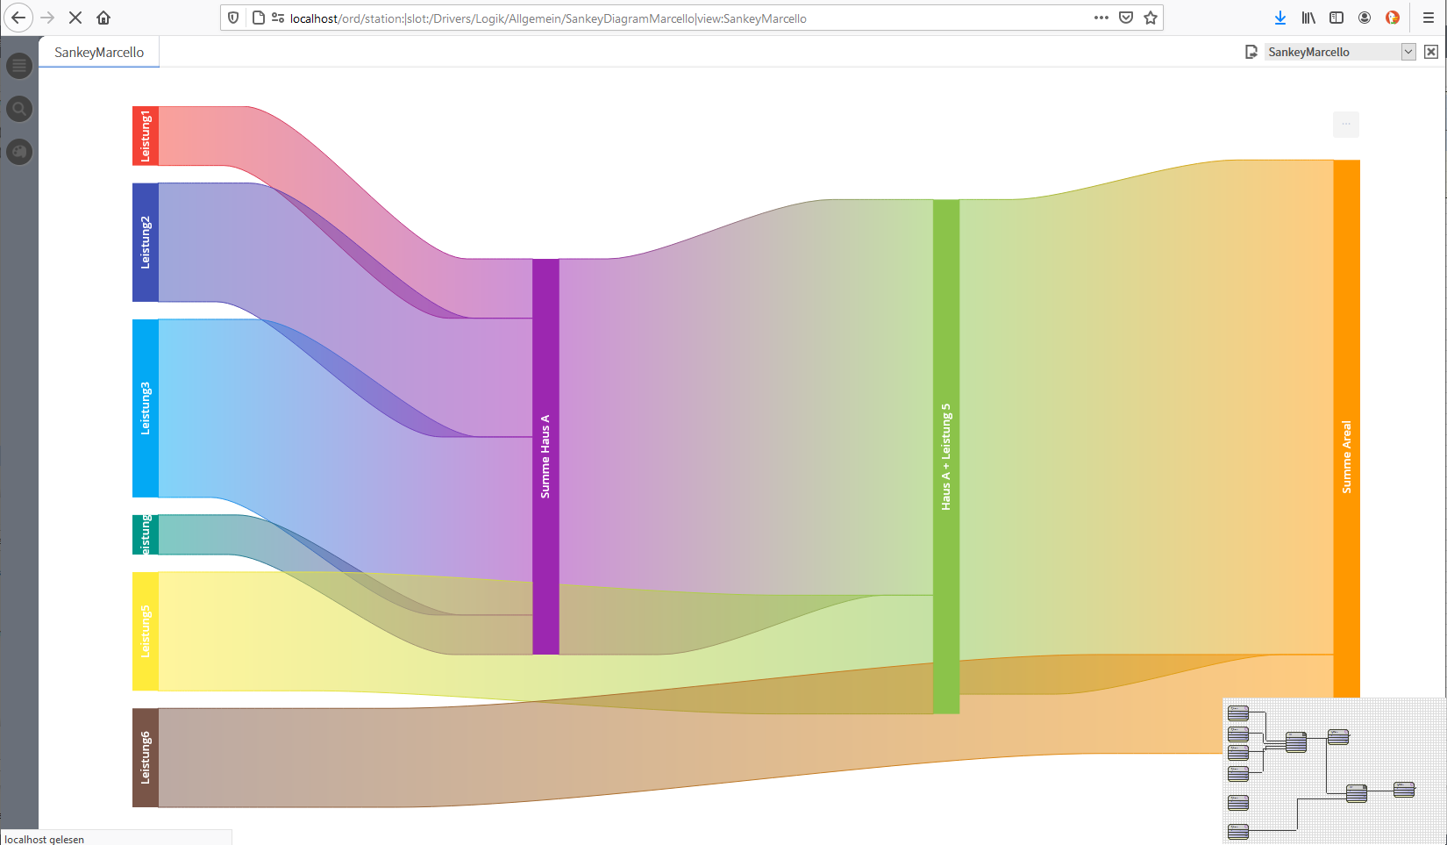Select the light blue Leistung3 node
The image size is (1447, 845).
[146, 408]
